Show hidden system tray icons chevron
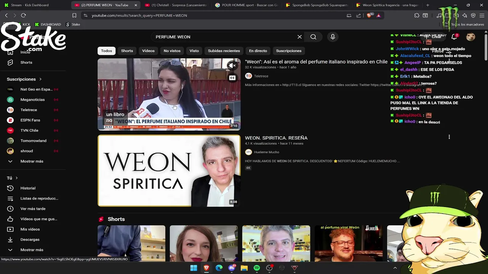 [x=395, y=268]
